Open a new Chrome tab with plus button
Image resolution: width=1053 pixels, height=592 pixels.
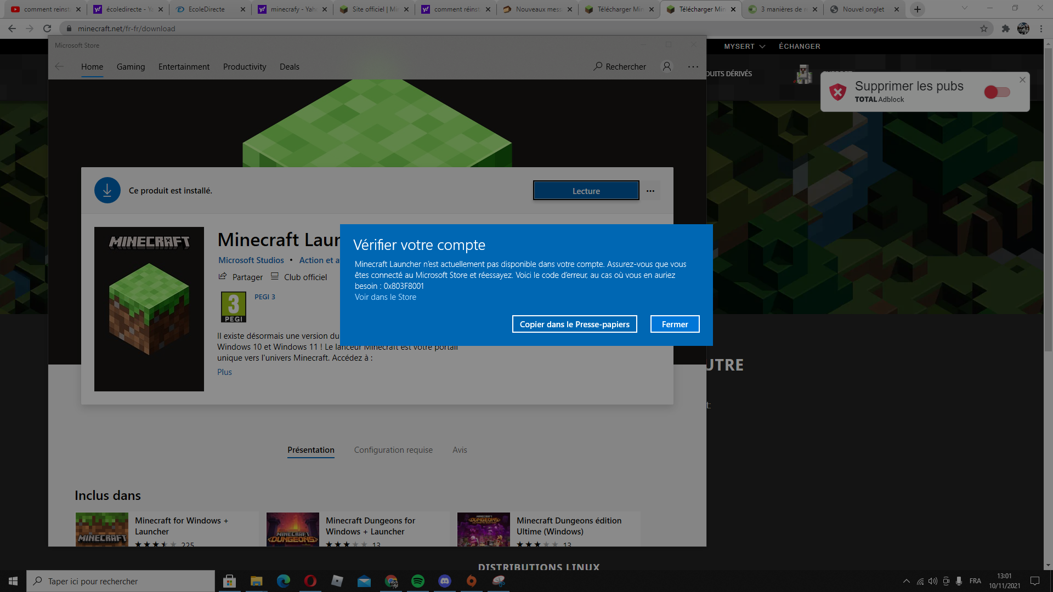pos(917,9)
